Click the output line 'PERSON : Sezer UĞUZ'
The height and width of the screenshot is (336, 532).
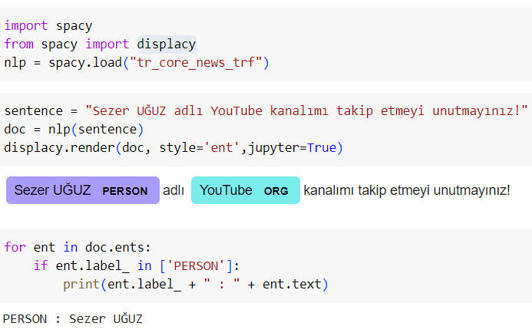coord(73,319)
